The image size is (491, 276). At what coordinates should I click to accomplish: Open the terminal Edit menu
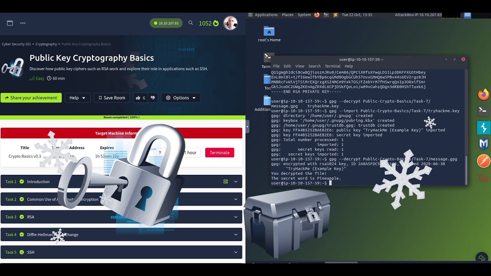(287, 66)
